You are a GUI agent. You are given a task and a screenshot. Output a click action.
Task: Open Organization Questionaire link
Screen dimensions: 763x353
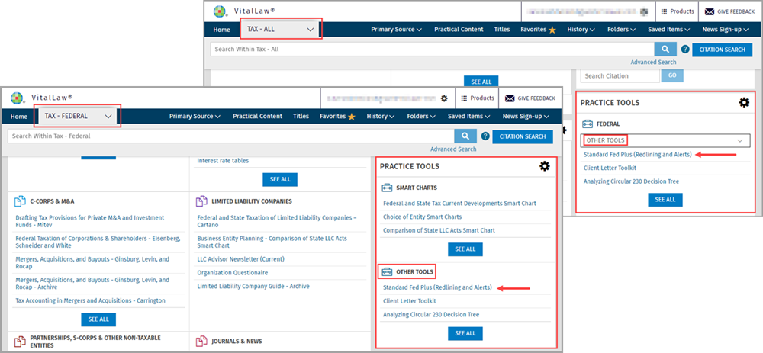(x=232, y=273)
